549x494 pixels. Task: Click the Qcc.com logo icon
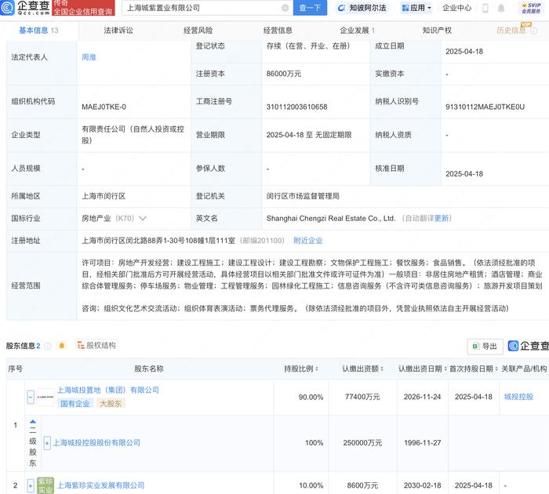[x=7, y=7]
